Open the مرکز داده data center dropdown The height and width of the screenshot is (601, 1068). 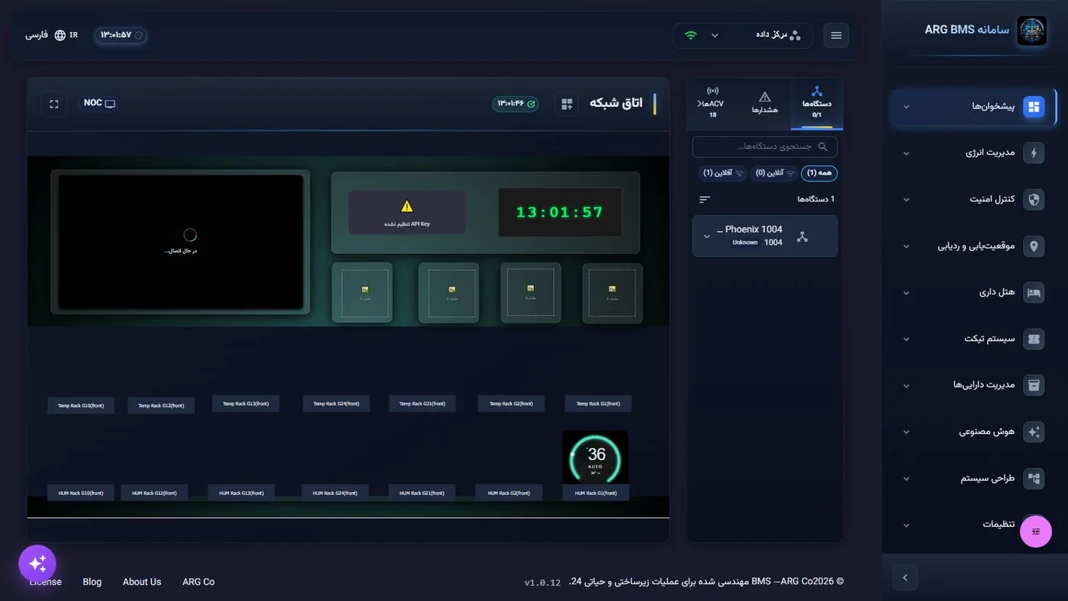click(742, 35)
